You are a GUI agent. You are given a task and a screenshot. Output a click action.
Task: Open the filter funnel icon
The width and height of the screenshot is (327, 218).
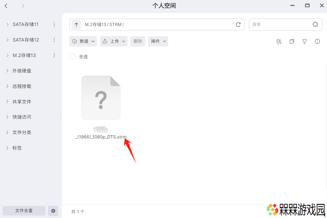click(x=304, y=41)
